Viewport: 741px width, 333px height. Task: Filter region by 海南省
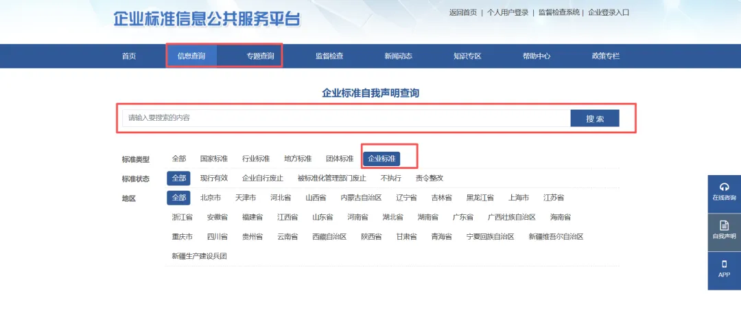tap(561, 217)
